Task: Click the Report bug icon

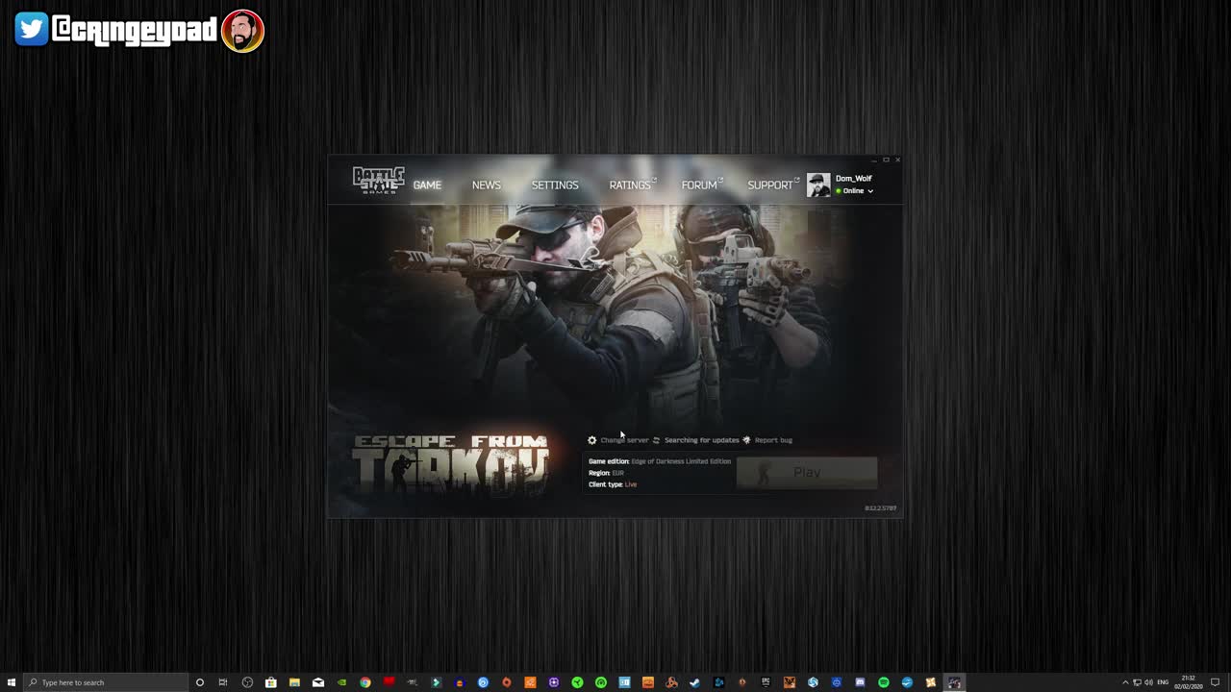Action: pos(746,440)
